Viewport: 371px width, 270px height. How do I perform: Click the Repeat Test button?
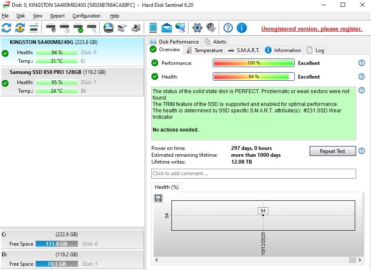click(x=333, y=151)
